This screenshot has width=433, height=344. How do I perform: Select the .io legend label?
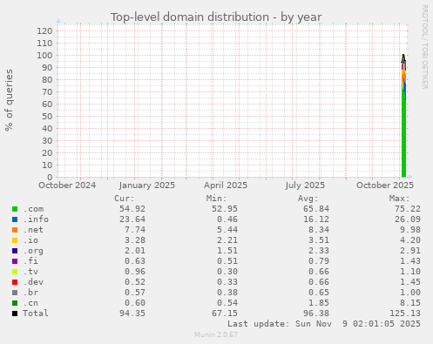pos(30,240)
